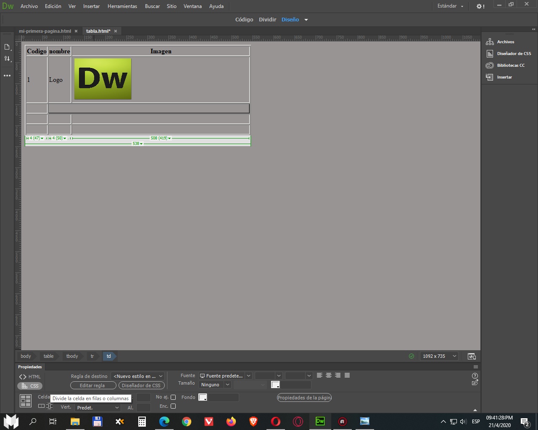Open the font style dropdown next to Fuente
This screenshot has width=538, height=430.
click(x=268, y=376)
